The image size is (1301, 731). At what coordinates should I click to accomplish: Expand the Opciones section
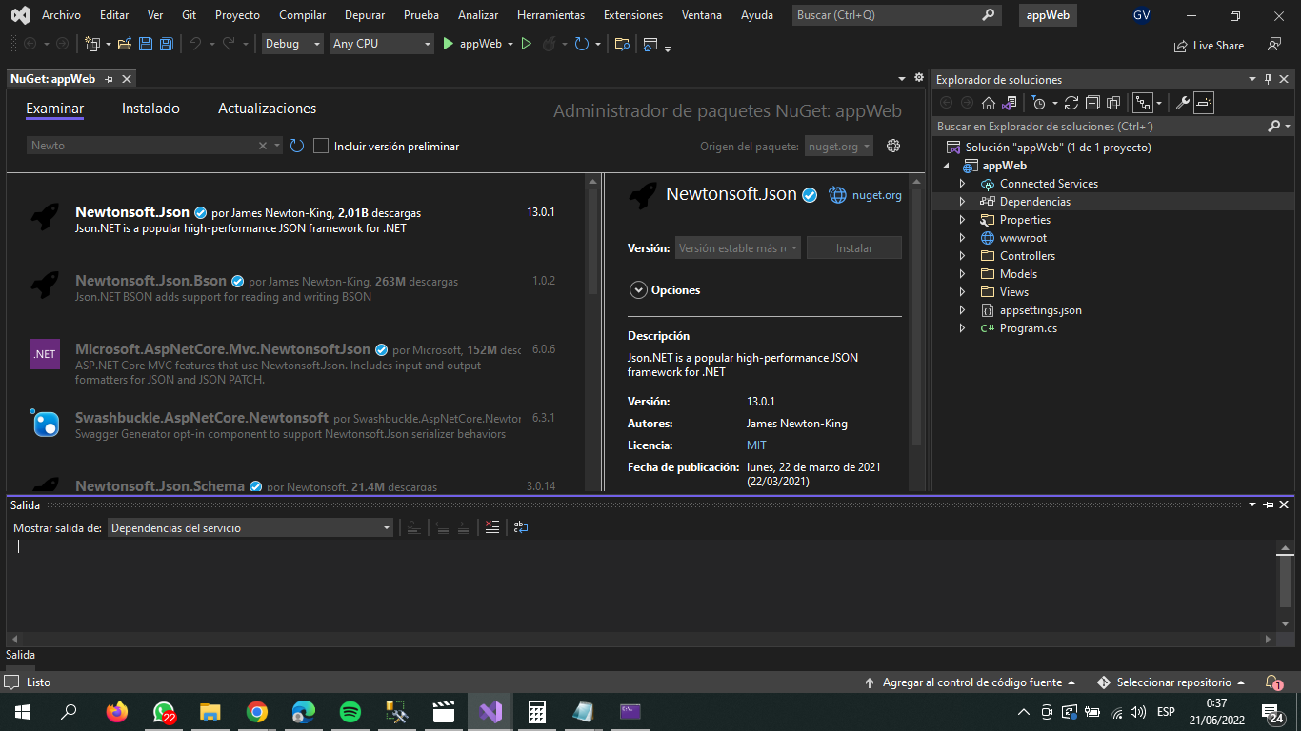(x=638, y=290)
